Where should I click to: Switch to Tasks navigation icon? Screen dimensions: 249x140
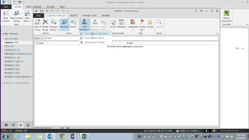click(28, 125)
